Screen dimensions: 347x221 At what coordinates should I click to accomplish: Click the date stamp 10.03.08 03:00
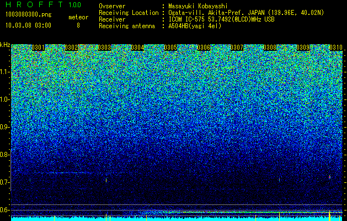[x=28, y=25]
